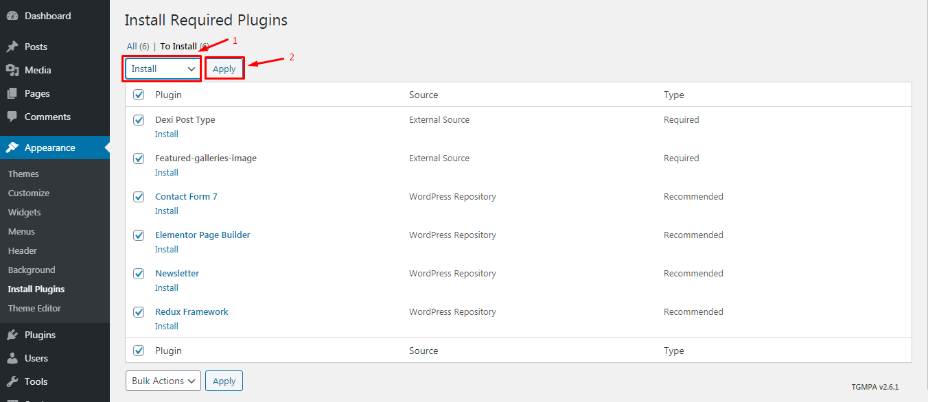928x402 pixels.
Task: Open Media via its sidebar icon
Action: [x=12, y=70]
